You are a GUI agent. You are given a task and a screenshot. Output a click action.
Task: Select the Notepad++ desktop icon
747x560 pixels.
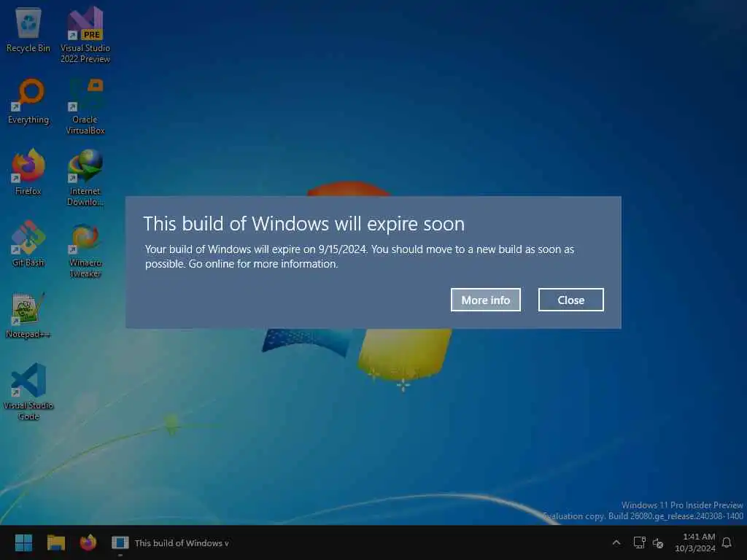28,315
